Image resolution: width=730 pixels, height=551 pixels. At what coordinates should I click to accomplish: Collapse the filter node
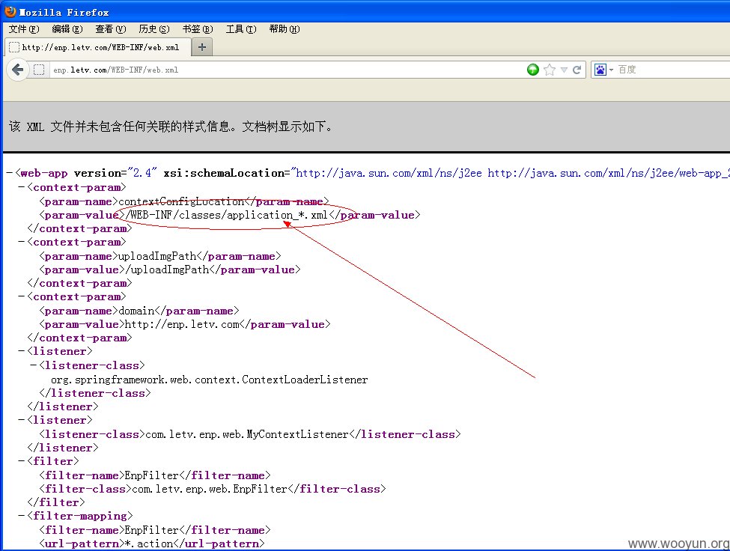[22, 461]
